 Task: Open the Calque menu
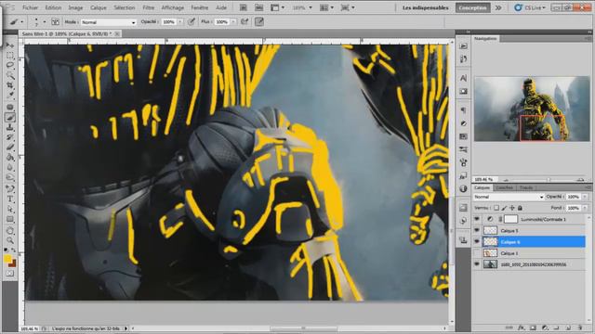[99, 7]
